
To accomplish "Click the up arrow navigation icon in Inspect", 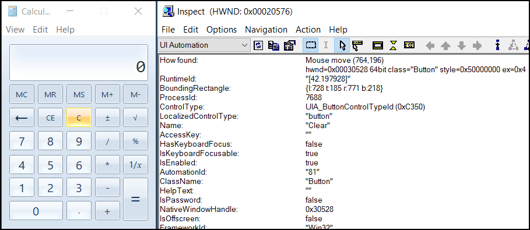I will (446, 45).
